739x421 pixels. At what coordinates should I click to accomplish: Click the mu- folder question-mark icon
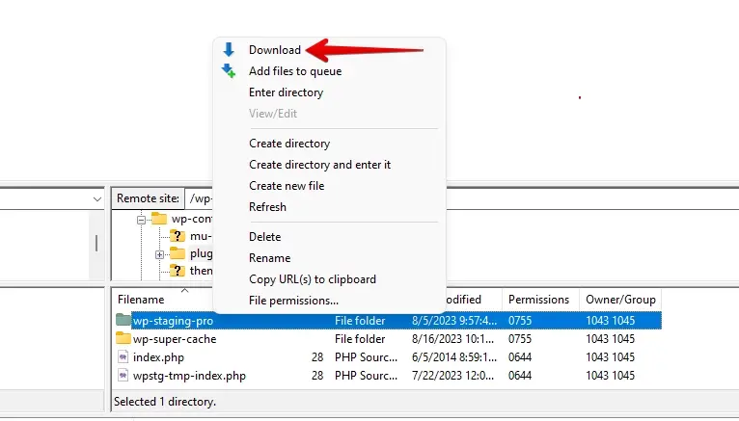(x=178, y=236)
